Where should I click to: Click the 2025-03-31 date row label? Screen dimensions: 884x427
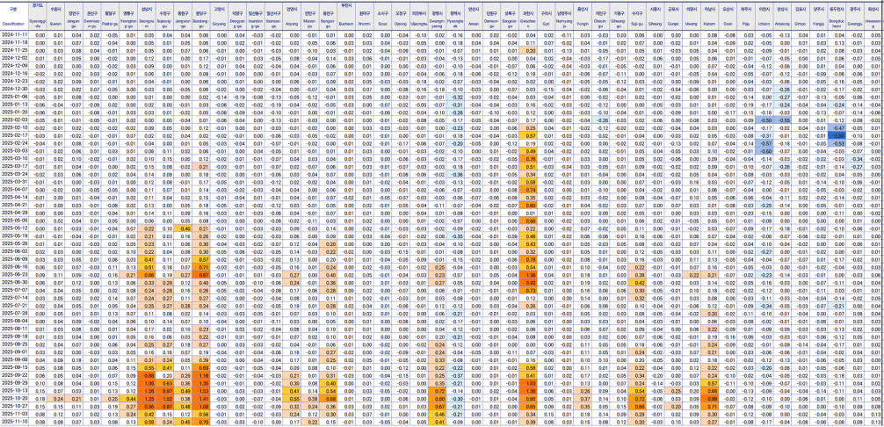point(13,181)
